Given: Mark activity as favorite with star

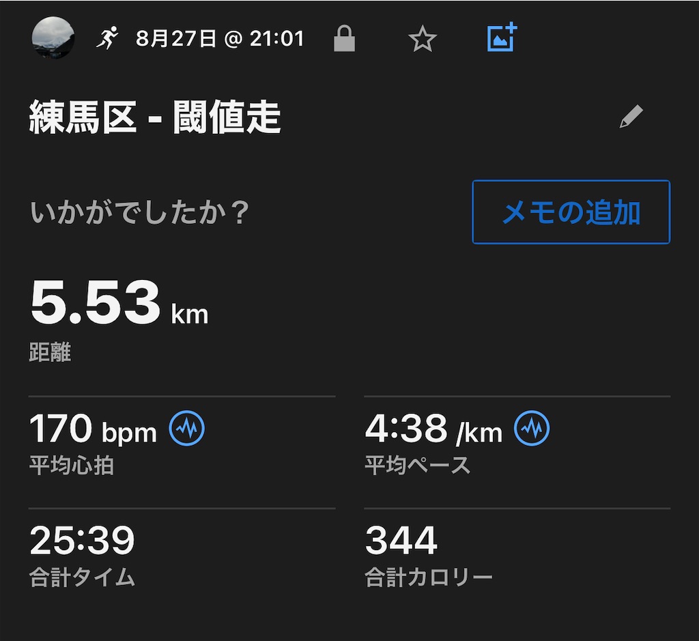Looking at the screenshot, I should click(x=422, y=39).
